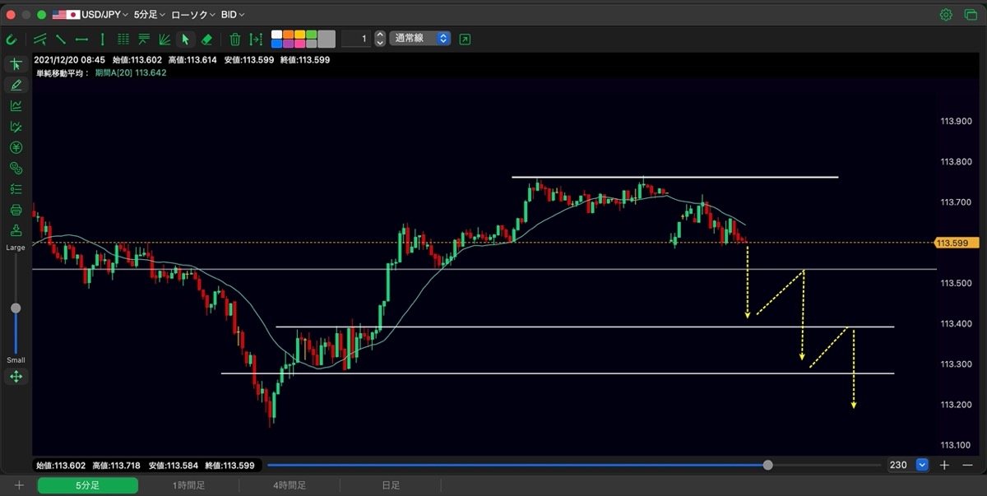Click the checklist icon in sidebar
This screenshot has width=987, height=496.
(16, 189)
